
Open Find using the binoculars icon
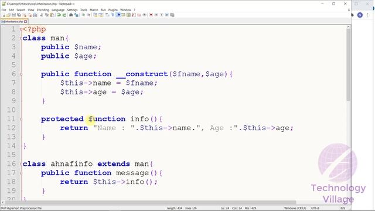(x=71, y=15)
